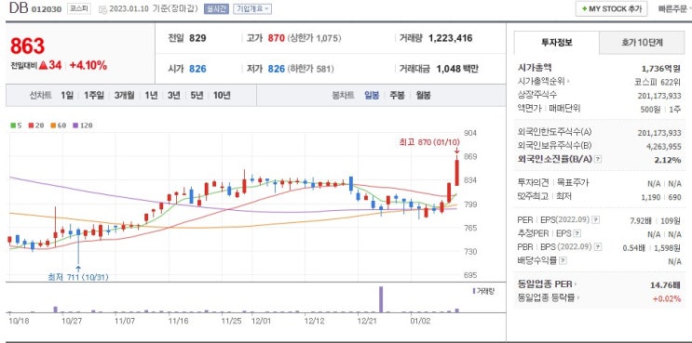Click the 최저 711 (10/31) chart label
The width and height of the screenshot is (692, 343).
(77, 277)
